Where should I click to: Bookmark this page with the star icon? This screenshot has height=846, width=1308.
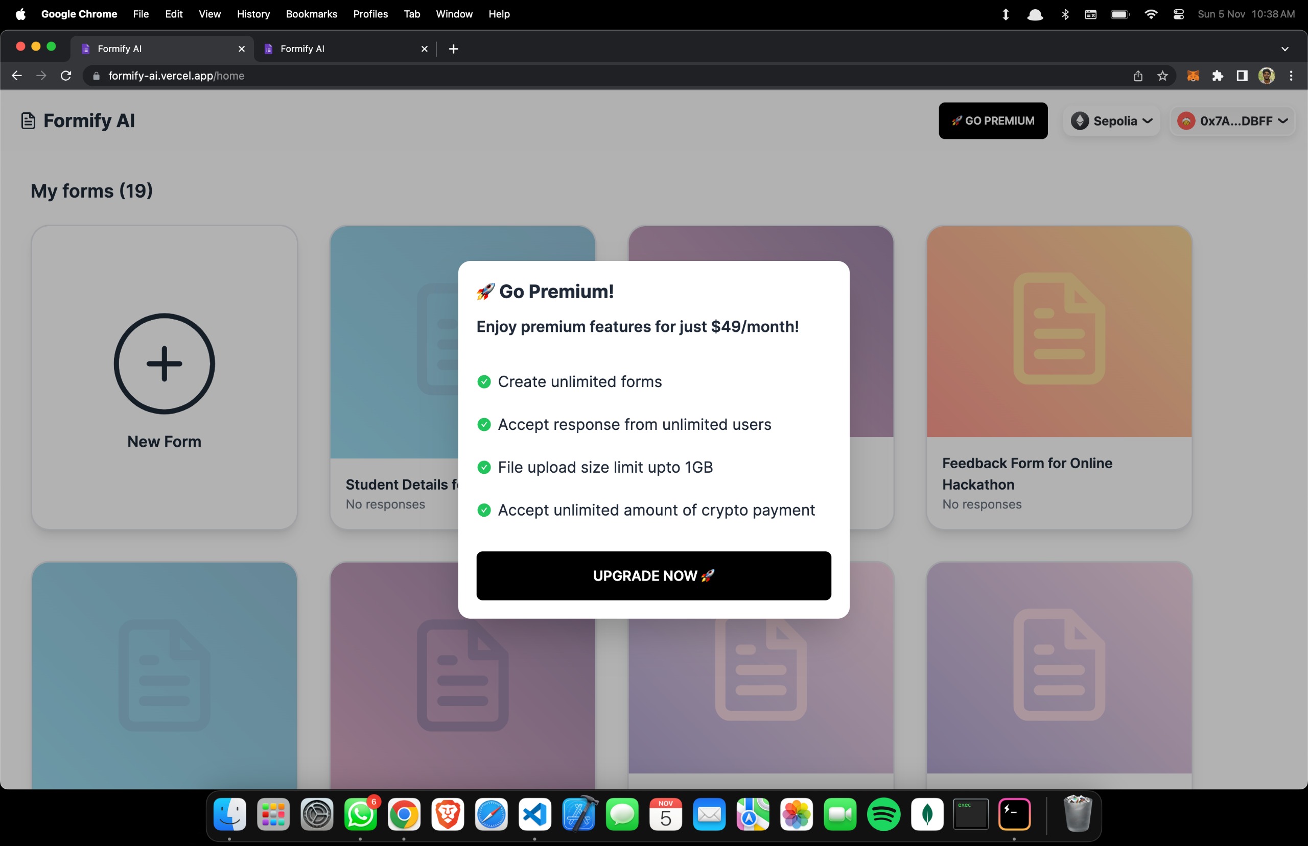[x=1162, y=76]
